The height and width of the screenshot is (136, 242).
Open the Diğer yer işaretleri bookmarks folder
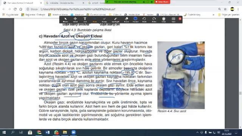click(x=229, y=15)
